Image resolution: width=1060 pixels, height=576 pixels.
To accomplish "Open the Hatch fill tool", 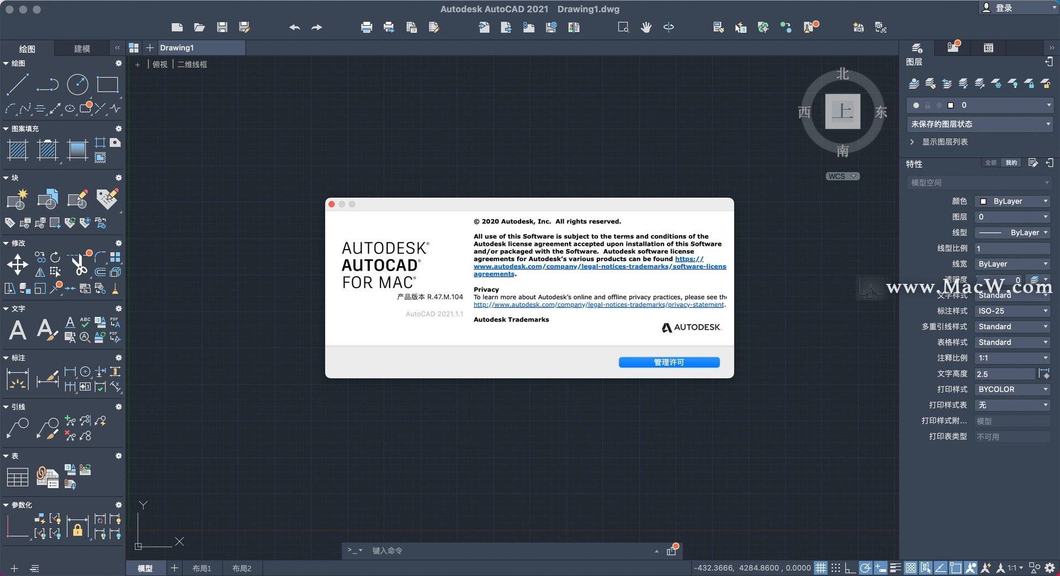I will 17,150.
